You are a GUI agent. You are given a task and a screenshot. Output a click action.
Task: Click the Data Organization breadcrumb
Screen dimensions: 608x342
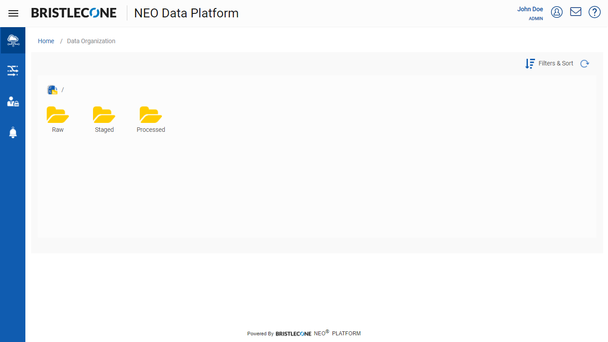[91, 41]
